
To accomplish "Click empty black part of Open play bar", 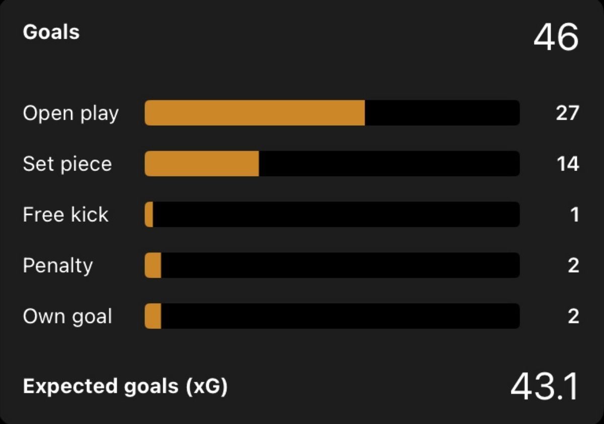I will [x=442, y=113].
